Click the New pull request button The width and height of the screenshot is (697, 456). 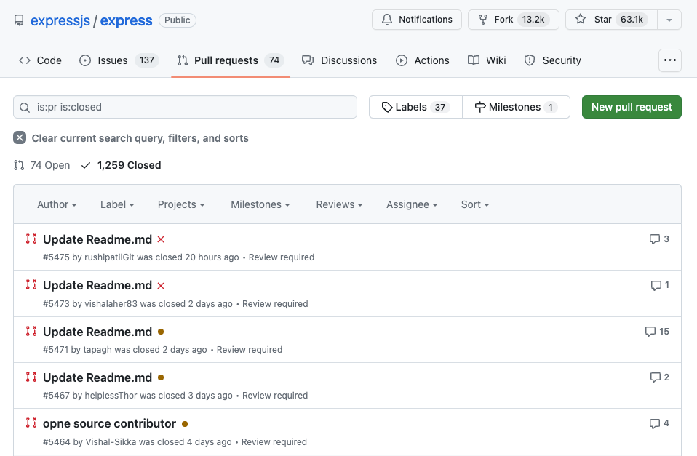(632, 107)
